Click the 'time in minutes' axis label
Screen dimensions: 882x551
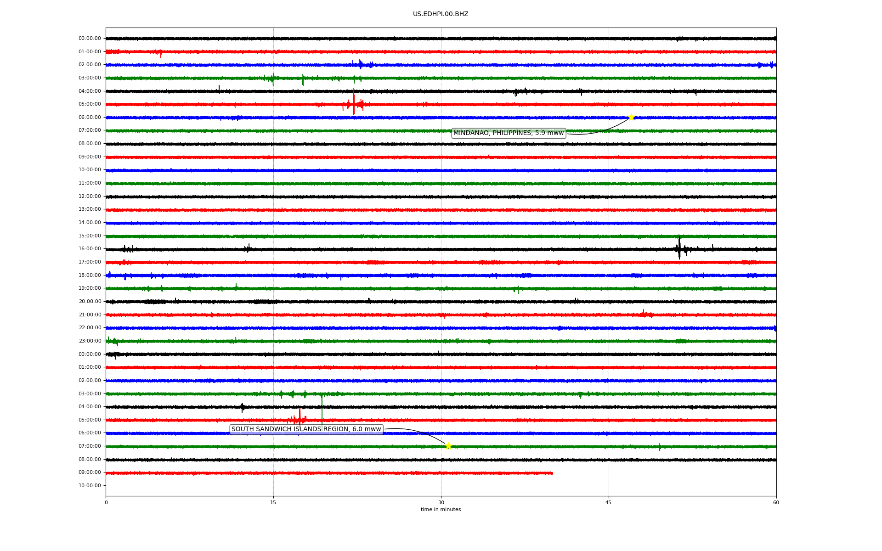click(441, 510)
